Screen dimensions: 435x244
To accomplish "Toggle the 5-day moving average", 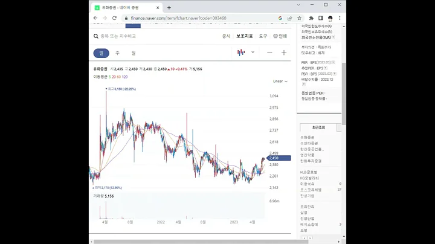I will tap(109, 77).
